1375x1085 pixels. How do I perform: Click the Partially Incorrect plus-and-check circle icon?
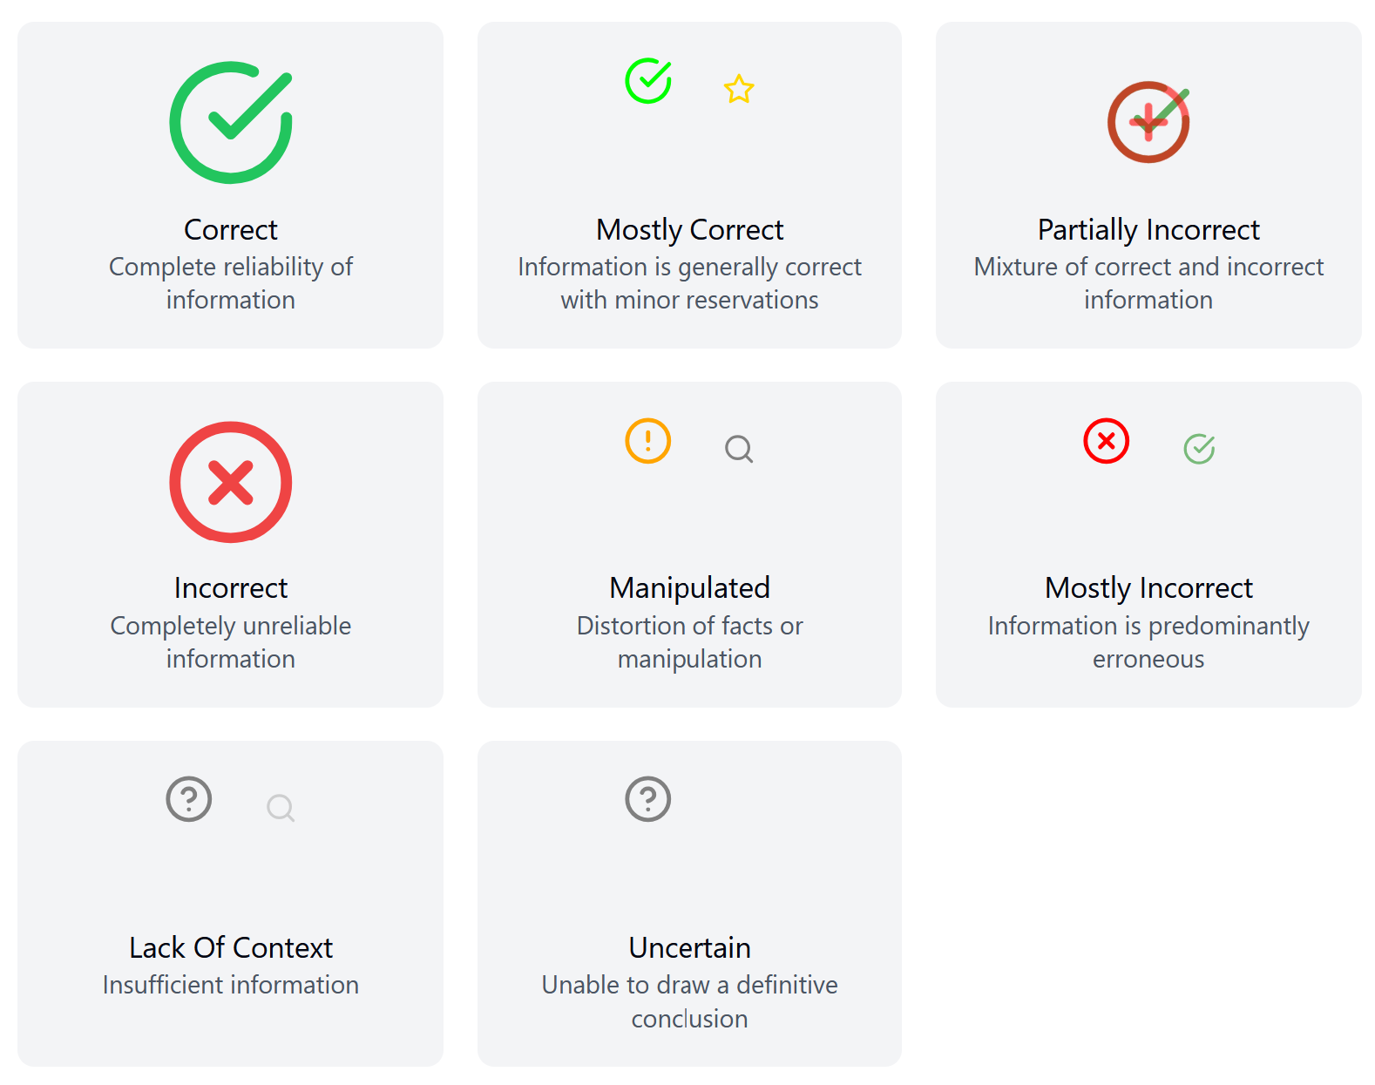(x=1148, y=122)
